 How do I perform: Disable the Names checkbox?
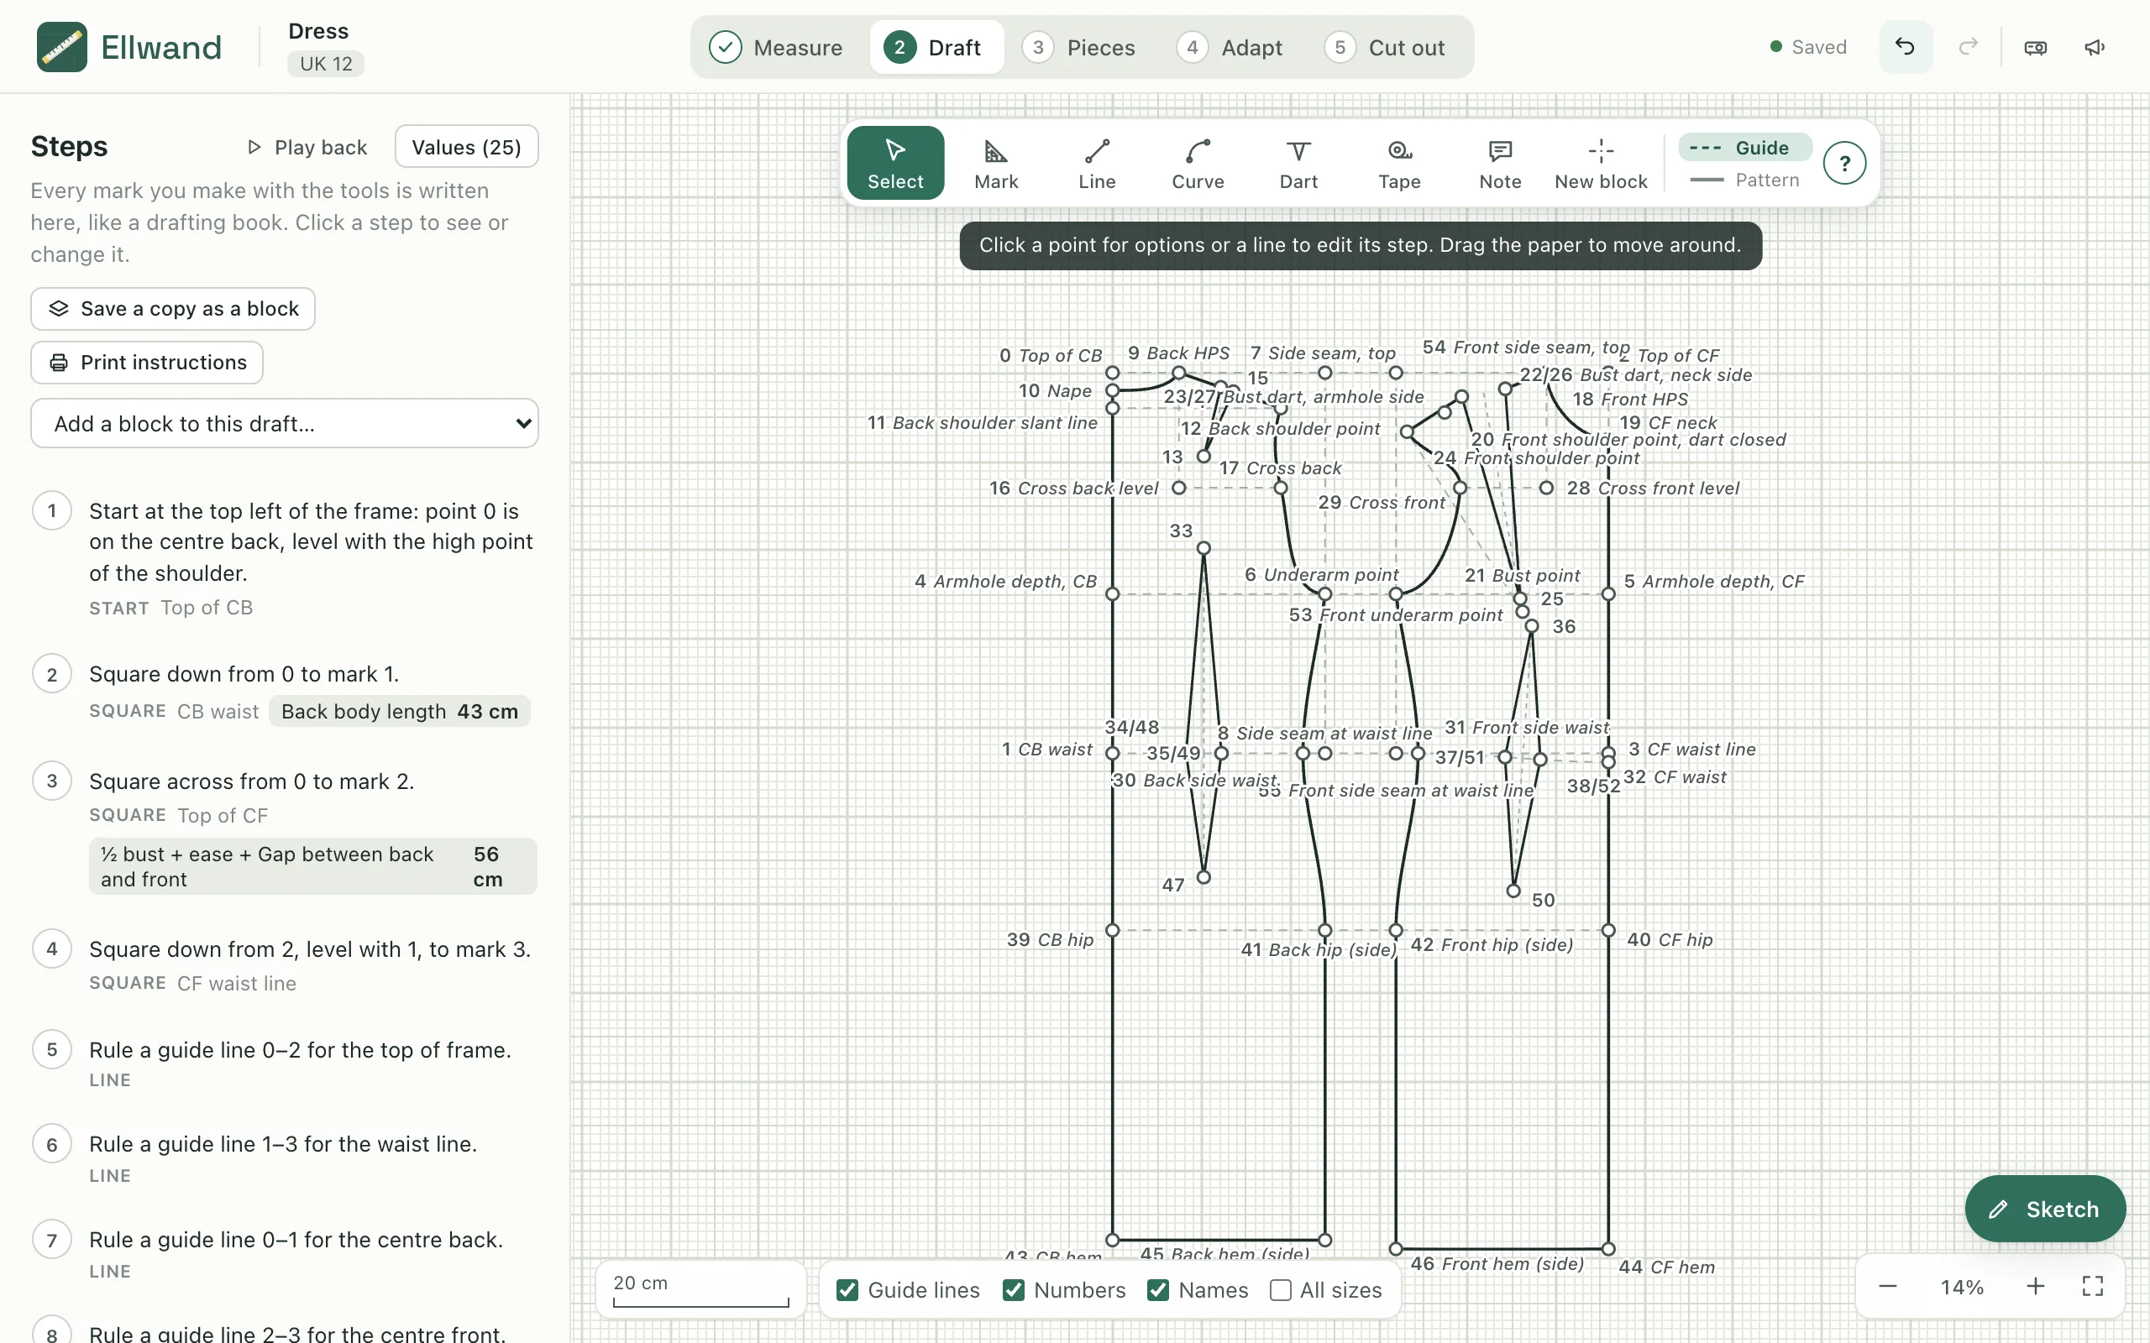(1158, 1290)
